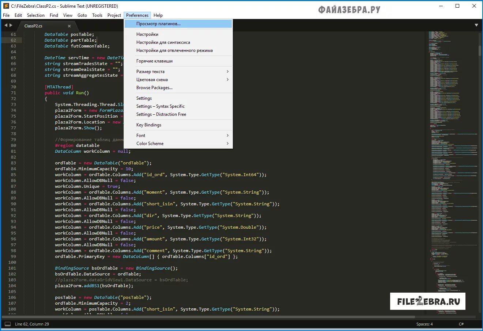The width and height of the screenshot is (483, 331).
Task: Open the Help menu
Action: click(x=158, y=15)
